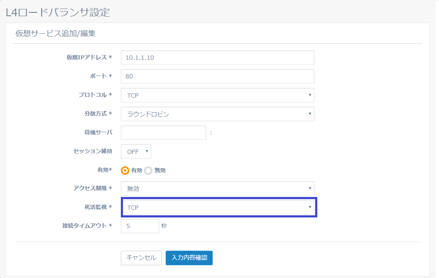Click the empty 待機サーバ input field

163,133
